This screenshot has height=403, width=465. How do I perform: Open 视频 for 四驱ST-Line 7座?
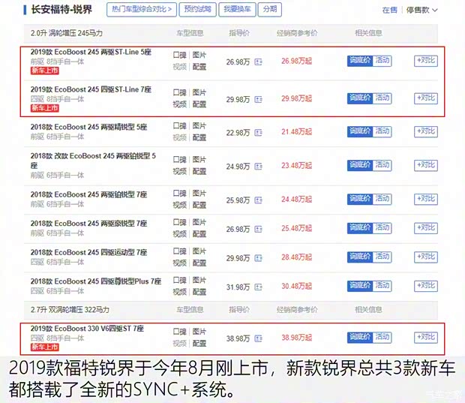tap(180, 104)
